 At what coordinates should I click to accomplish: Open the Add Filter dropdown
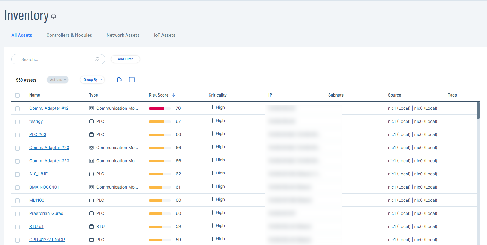pyautogui.click(x=125, y=59)
